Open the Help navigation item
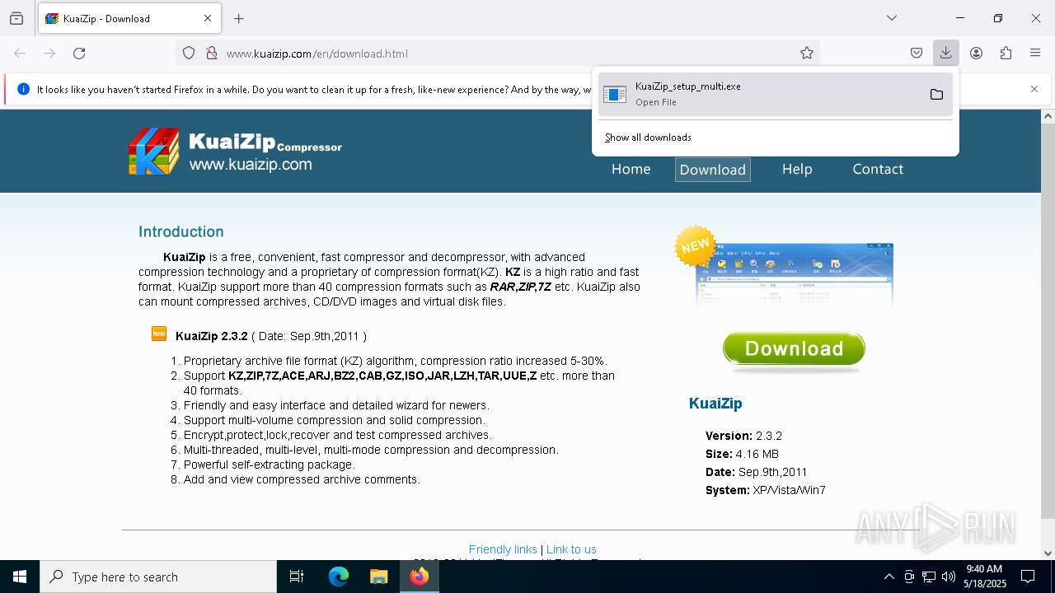Viewport: 1055px width, 593px height. (797, 169)
